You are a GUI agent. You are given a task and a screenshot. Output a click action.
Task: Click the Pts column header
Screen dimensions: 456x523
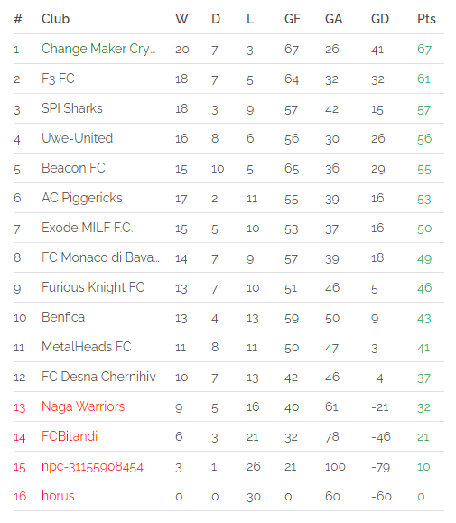click(x=426, y=19)
